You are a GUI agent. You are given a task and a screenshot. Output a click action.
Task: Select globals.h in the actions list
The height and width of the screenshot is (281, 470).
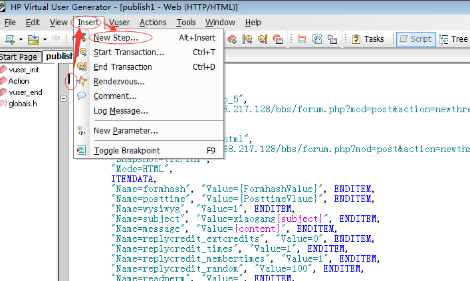coord(23,104)
